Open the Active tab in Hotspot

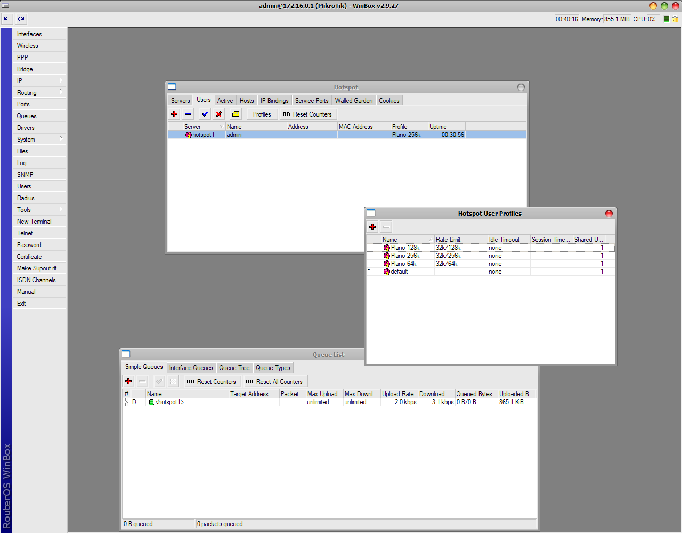click(x=225, y=101)
